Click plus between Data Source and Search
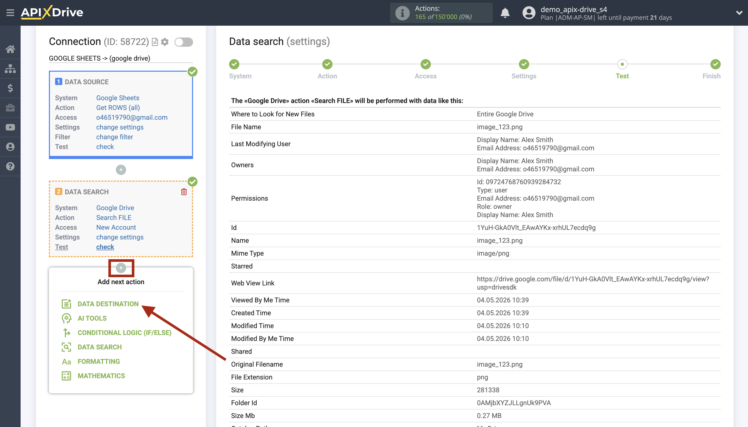Image resolution: width=748 pixels, height=427 pixels. (x=121, y=170)
